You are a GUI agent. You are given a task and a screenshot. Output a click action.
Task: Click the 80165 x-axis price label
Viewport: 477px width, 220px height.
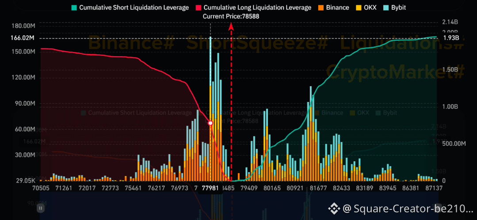pyautogui.click(x=273, y=188)
